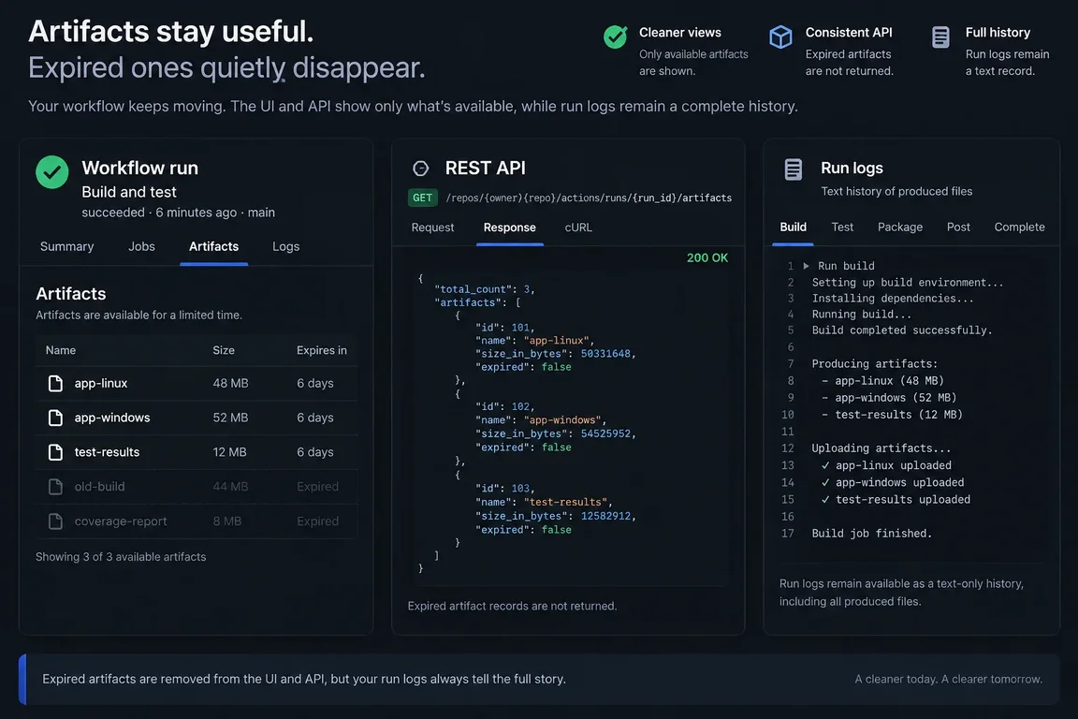Click the REST API circle icon
Viewport: 1078px width, 719px height.
pyautogui.click(x=421, y=169)
